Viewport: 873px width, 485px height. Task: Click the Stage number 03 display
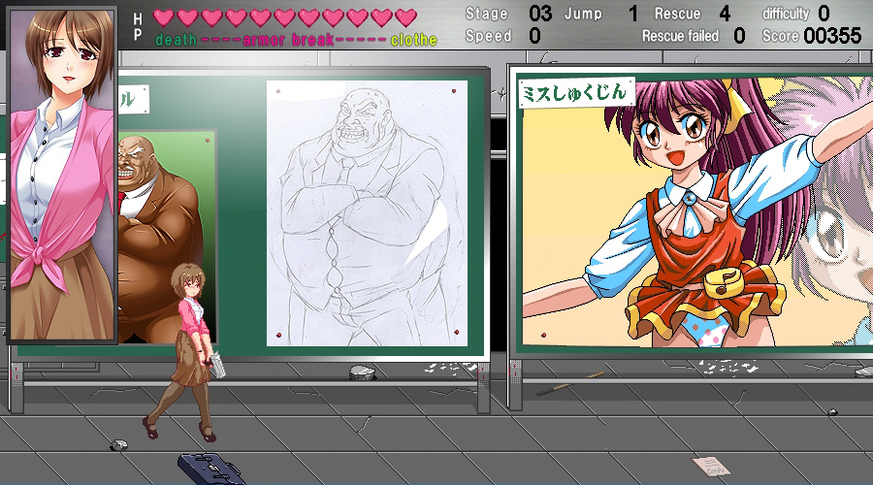[x=540, y=14]
